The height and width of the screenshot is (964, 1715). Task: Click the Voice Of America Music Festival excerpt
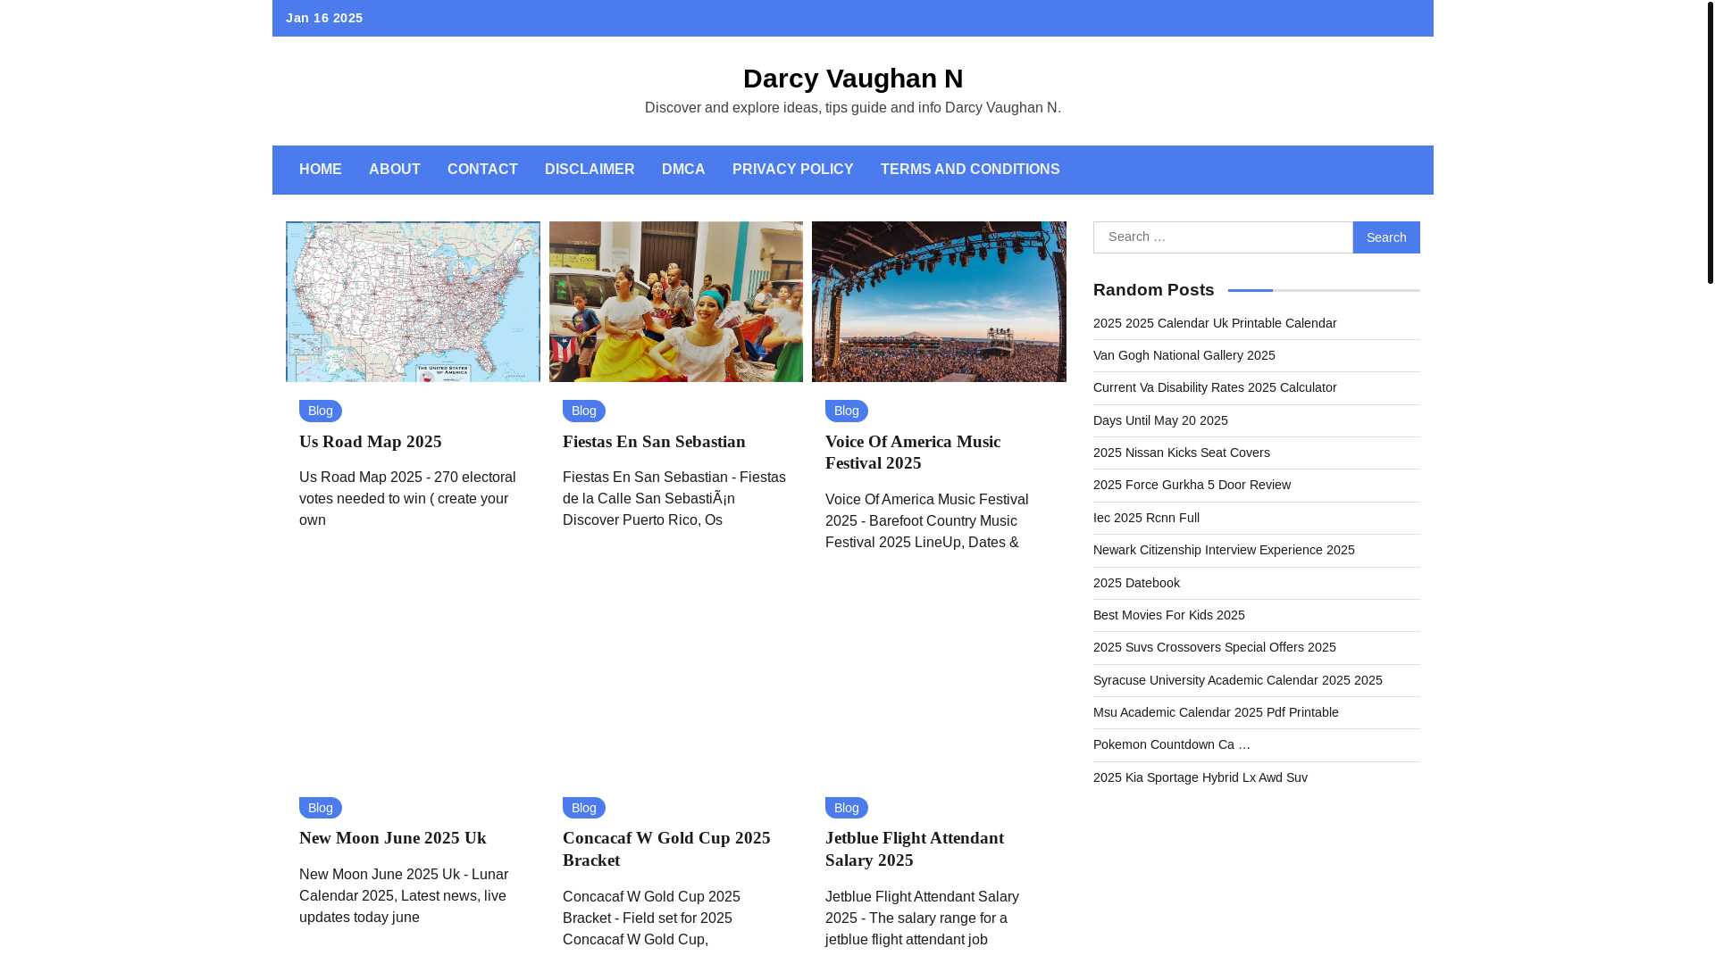[926, 521]
